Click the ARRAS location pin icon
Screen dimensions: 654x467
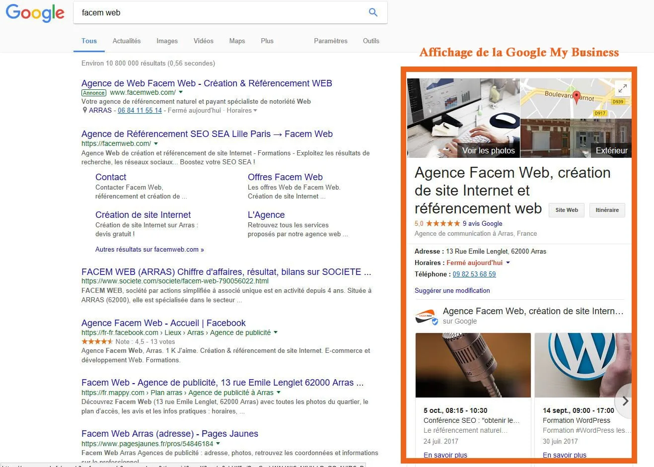tap(84, 110)
